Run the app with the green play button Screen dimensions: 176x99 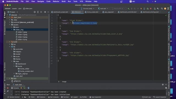(x=128, y=9)
